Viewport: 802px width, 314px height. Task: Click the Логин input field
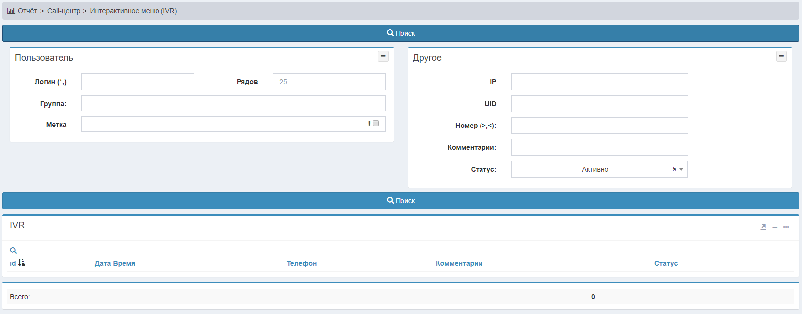(138, 82)
